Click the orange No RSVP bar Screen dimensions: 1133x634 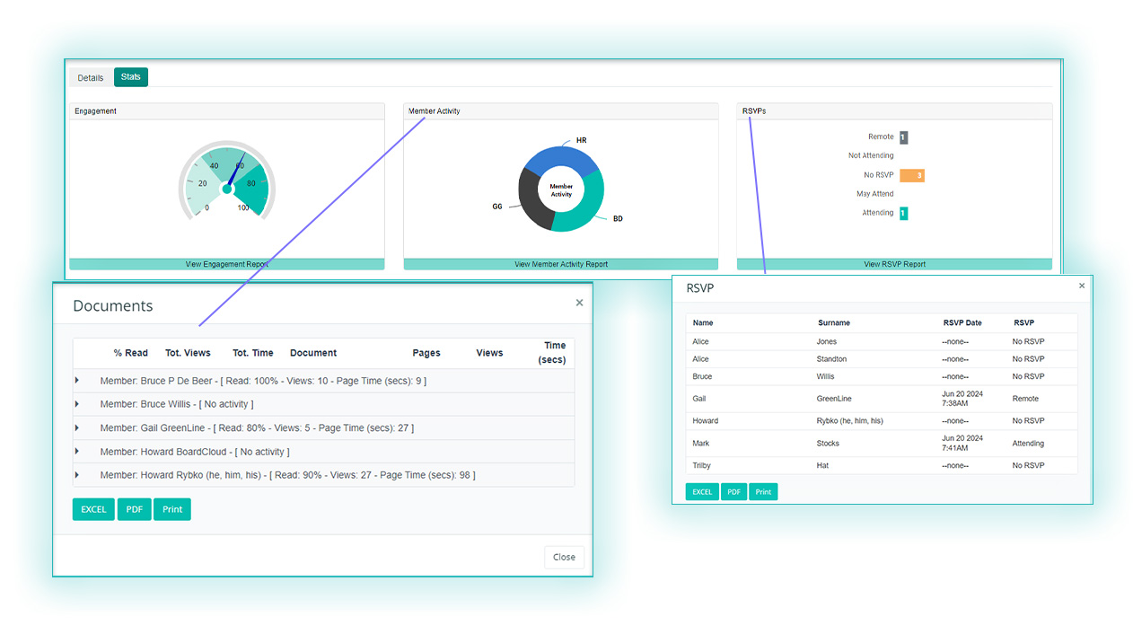911,175
